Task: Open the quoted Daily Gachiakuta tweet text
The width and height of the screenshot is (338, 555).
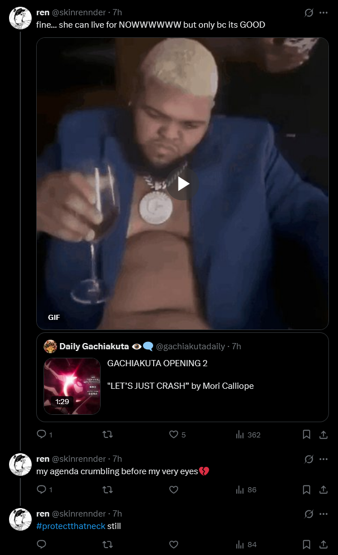Action: click(180, 375)
